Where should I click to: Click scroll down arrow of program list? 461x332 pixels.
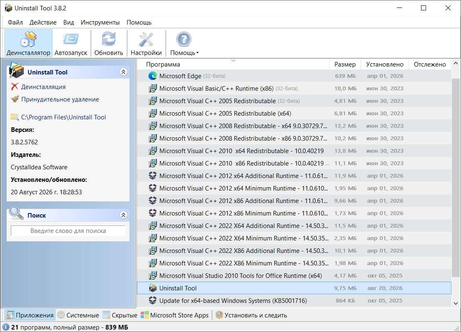point(456,303)
